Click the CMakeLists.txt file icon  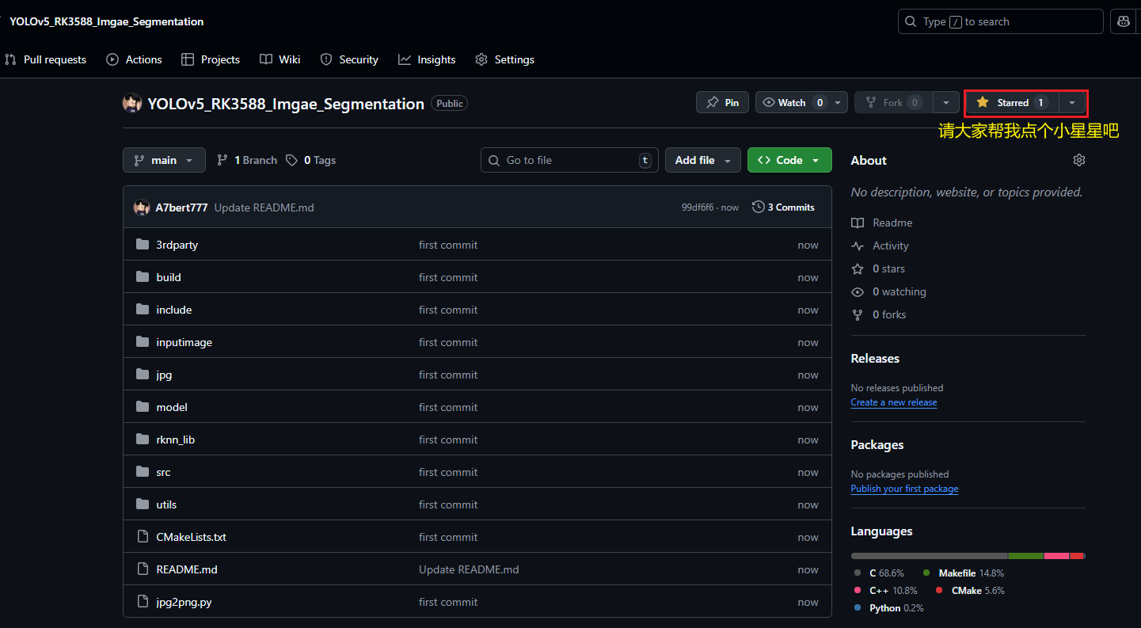(143, 537)
